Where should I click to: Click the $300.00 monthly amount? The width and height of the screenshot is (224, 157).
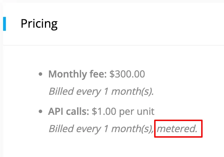point(127,74)
